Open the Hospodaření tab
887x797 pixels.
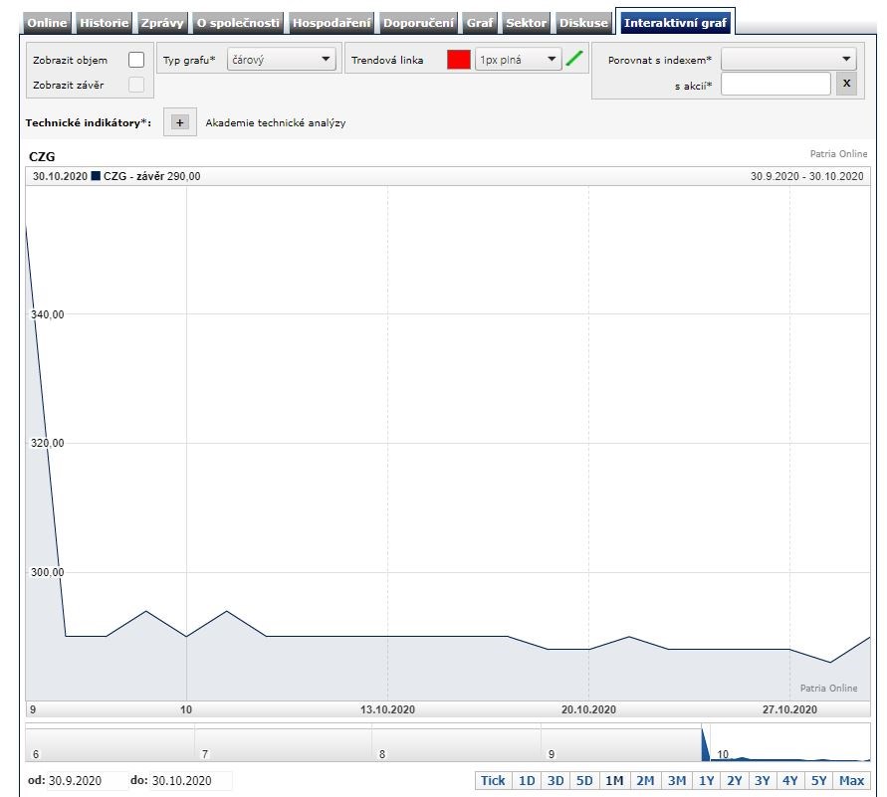[332, 23]
